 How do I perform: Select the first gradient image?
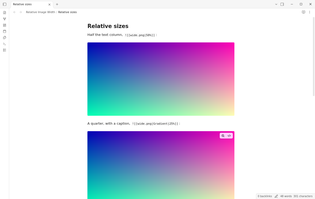161,79
